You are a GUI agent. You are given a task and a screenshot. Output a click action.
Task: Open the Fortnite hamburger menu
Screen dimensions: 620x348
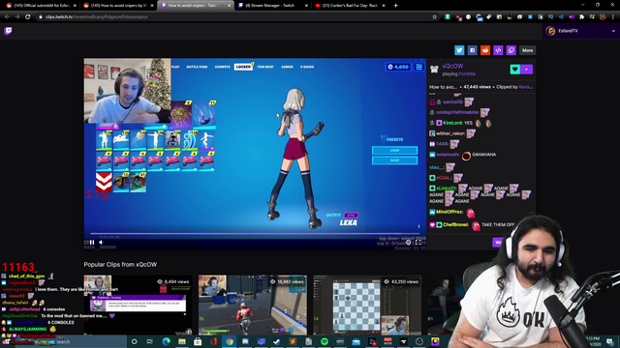(419, 67)
